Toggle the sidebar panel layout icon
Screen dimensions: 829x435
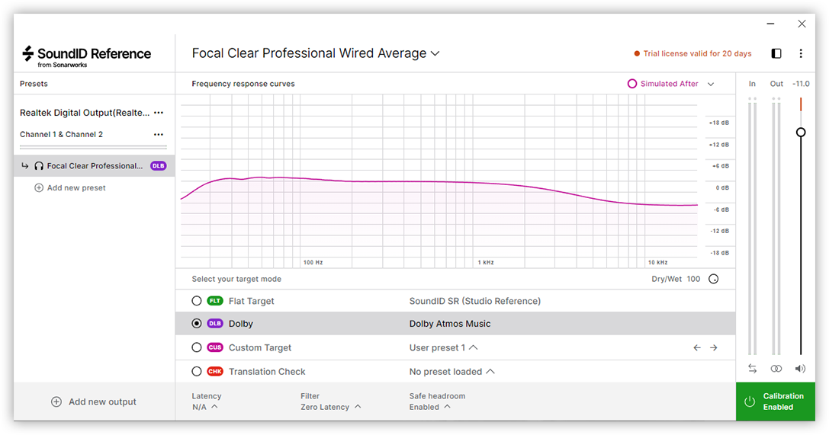(x=776, y=53)
